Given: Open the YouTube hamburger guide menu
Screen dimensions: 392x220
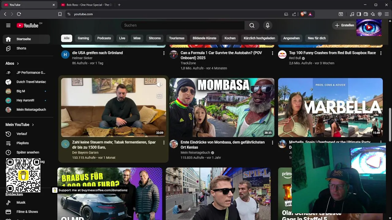Looking at the screenshot, I should click(x=8, y=25).
